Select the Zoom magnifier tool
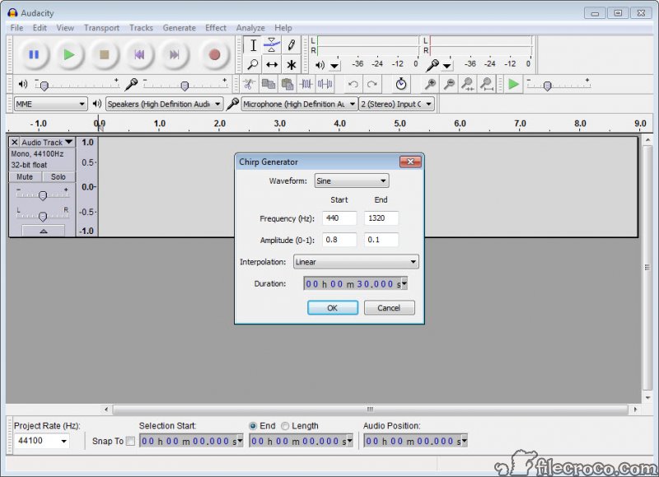Image resolution: width=659 pixels, height=477 pixels. 253,65
